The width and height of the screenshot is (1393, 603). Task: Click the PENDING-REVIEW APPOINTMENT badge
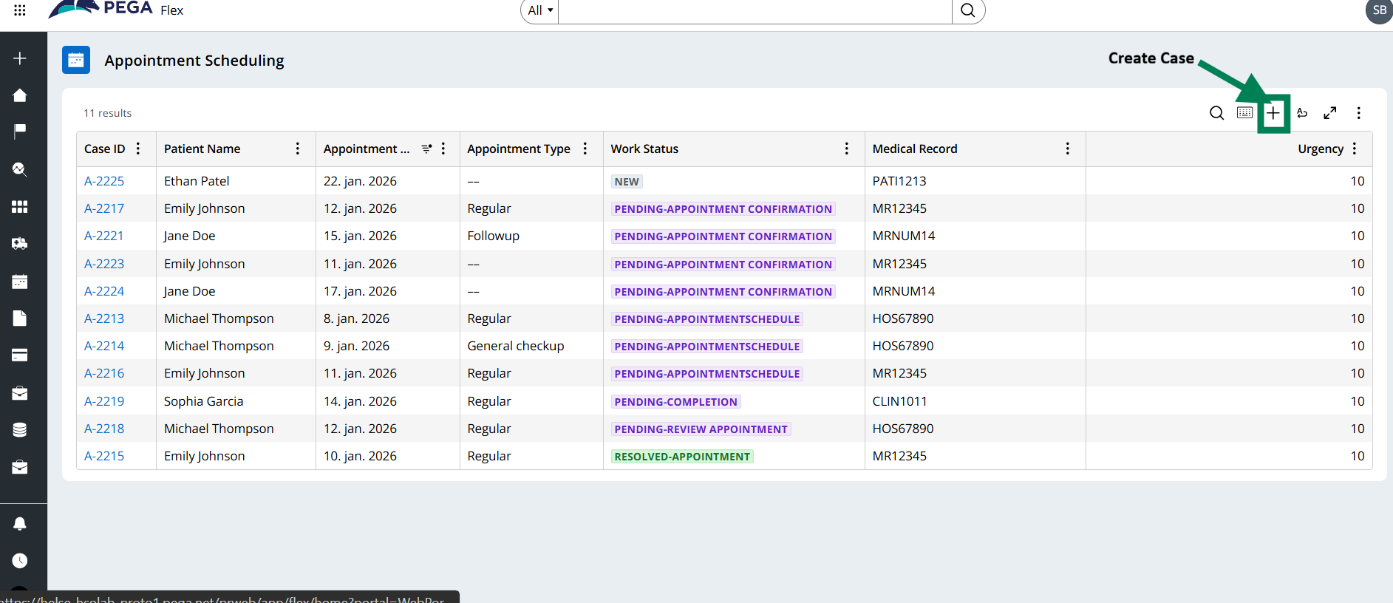coord(701,429)
